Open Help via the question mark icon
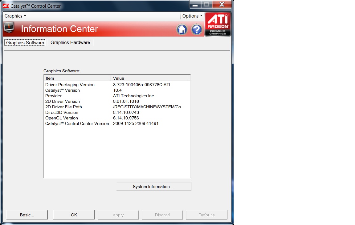 click(197, 30)
